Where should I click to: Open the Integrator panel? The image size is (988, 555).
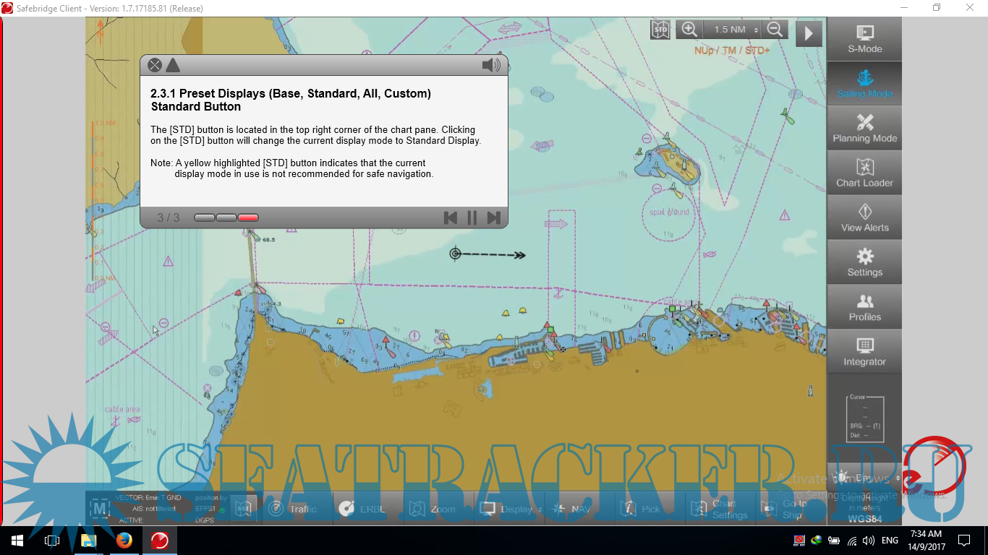(864, 353)
